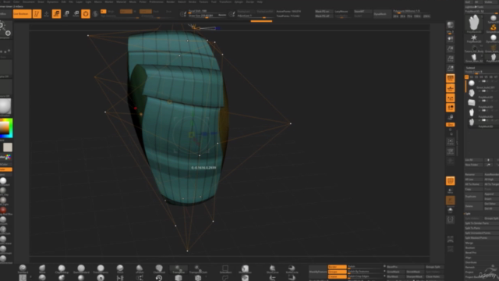This screenshot has height=281, width=499.
Task: Expand the Remesh section
Action: click(469, 267)
